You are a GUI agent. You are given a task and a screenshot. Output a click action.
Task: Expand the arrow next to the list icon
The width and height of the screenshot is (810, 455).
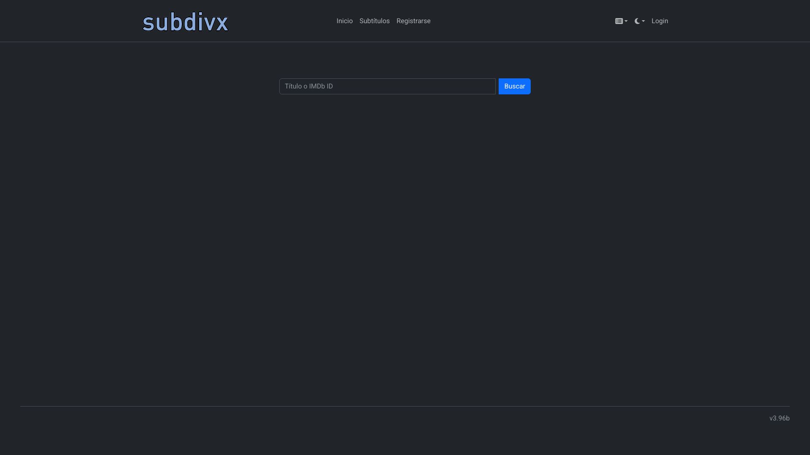pyautogui.click(x=626, y=21)
